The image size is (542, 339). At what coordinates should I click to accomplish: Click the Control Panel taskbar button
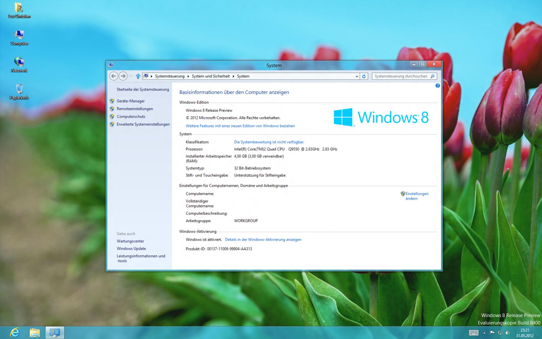point(55,333)
